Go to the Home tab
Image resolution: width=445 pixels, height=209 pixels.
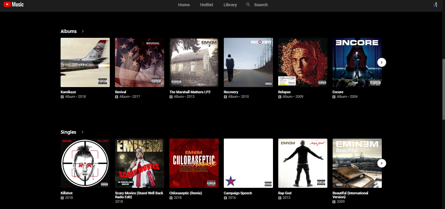(184, 5)
